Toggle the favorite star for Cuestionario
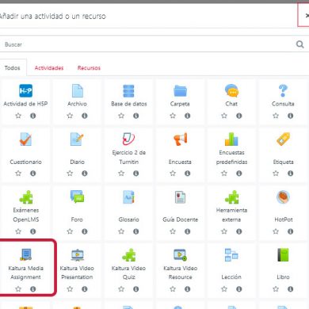Viewport: 309px width, 309px height. click(x=18, y=174)
